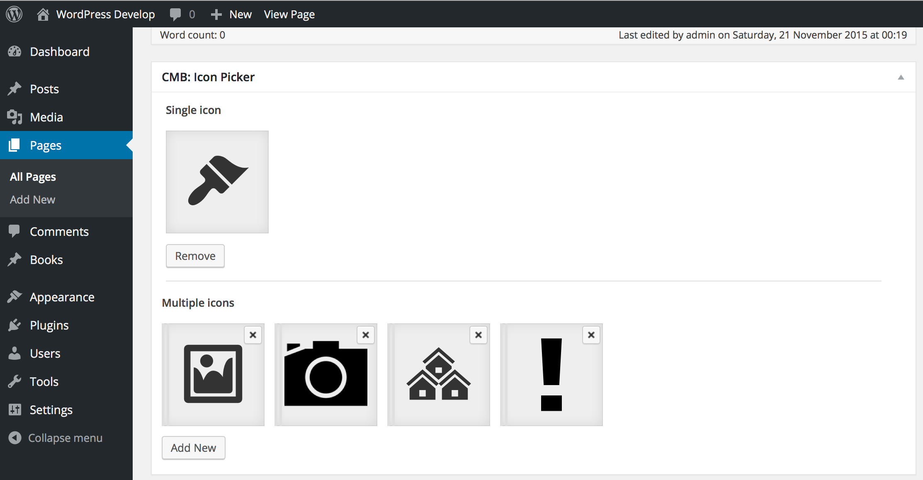Remove the houses icon from multiple selection
The height and width of the screenshot is (480, 923).
pos(479,335)
